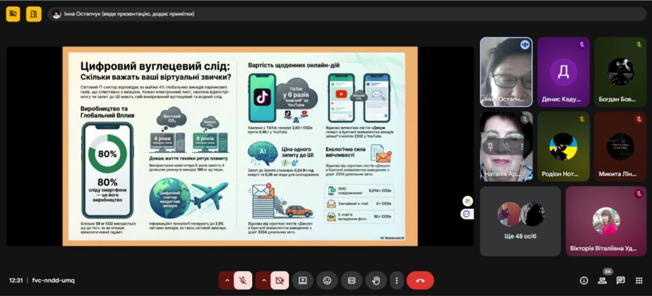Toggle closed captions with the CC button

[351, 280]
